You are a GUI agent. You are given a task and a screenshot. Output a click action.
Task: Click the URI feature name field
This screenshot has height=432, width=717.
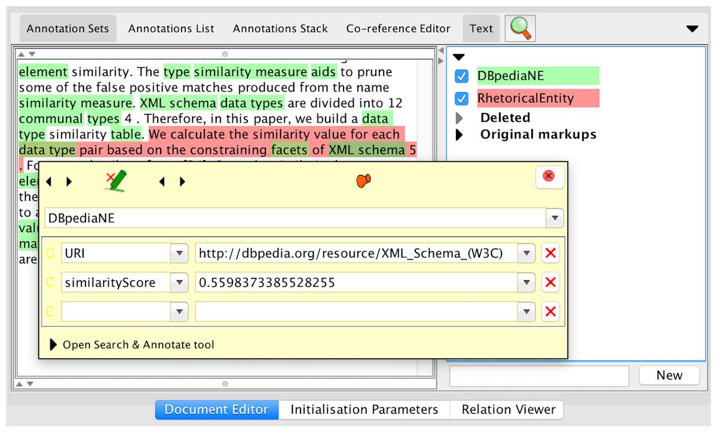(116, 253)
